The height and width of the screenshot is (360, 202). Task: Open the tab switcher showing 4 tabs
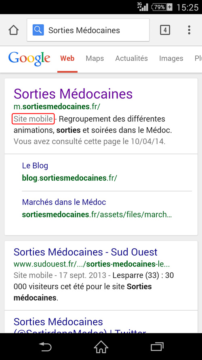click(x=165, y=30)
